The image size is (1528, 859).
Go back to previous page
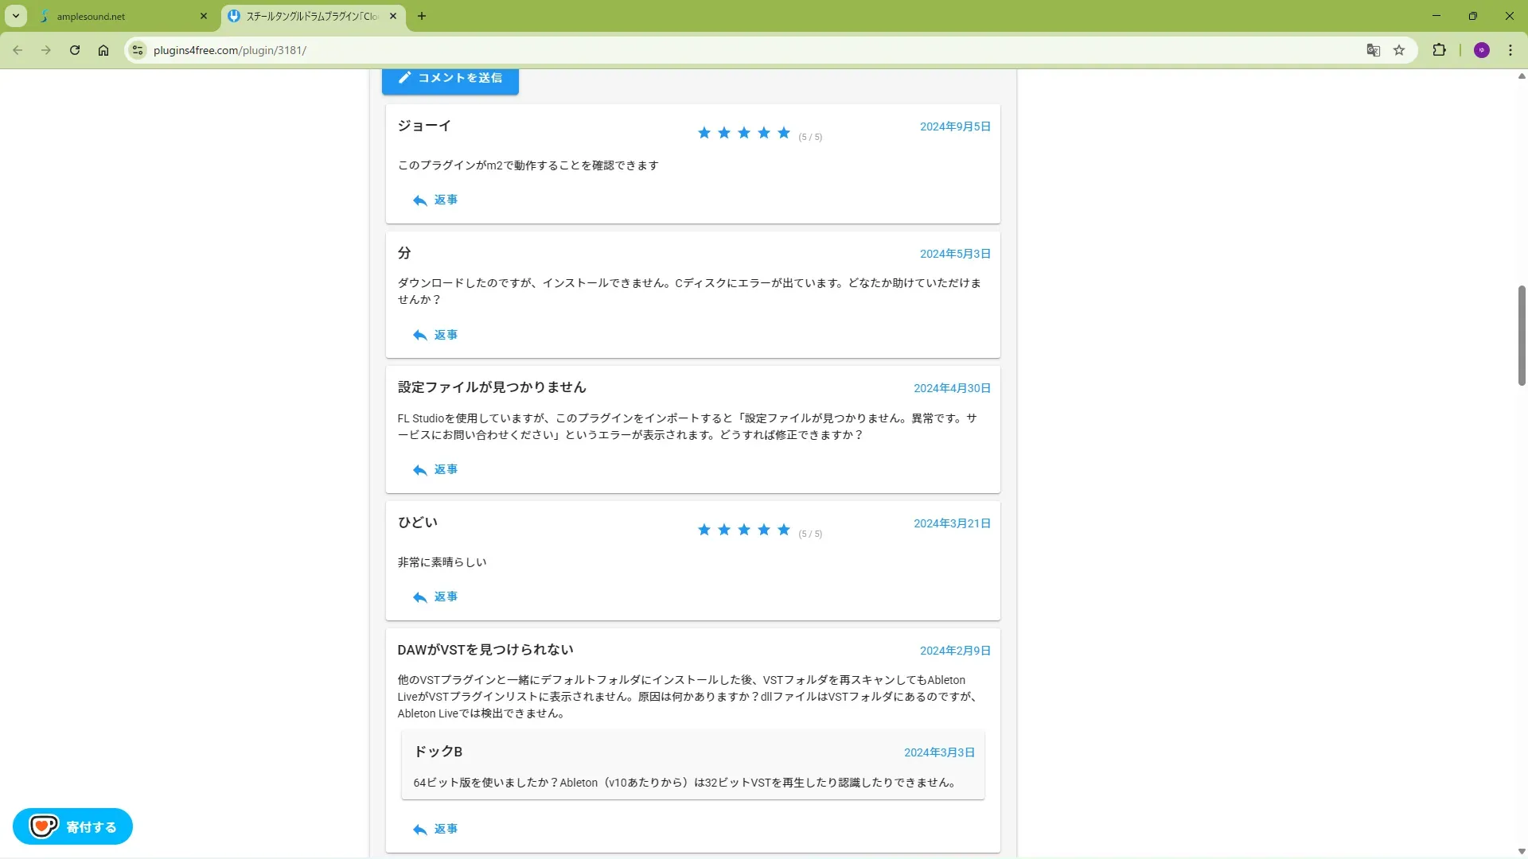pyautogui.click(x=18, y=50)
